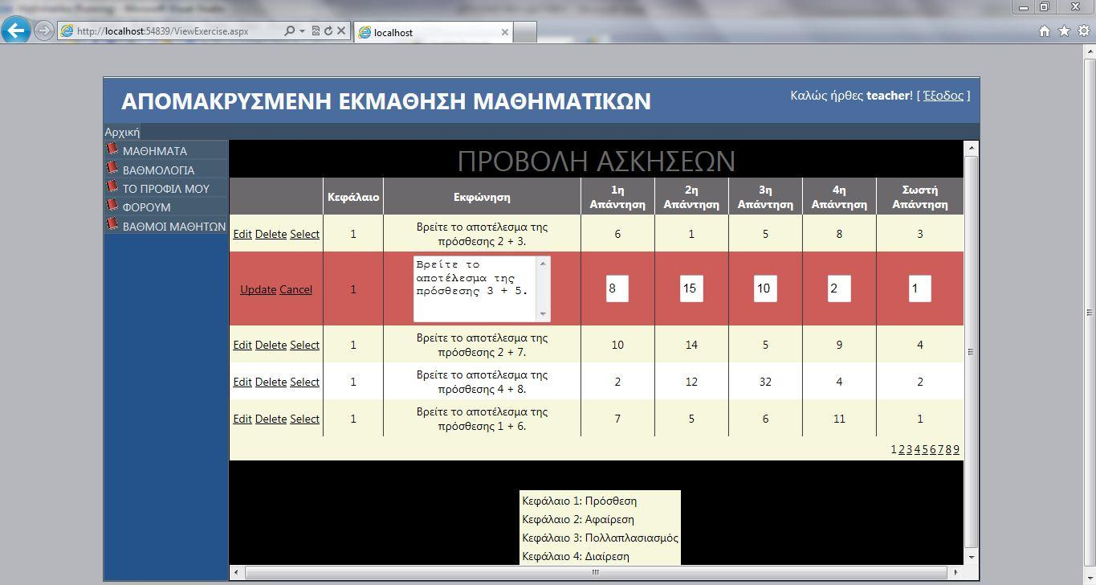Open Favorites star icon
Image resolution: width=1096 pixels, height=585 pixels.
1064,31
